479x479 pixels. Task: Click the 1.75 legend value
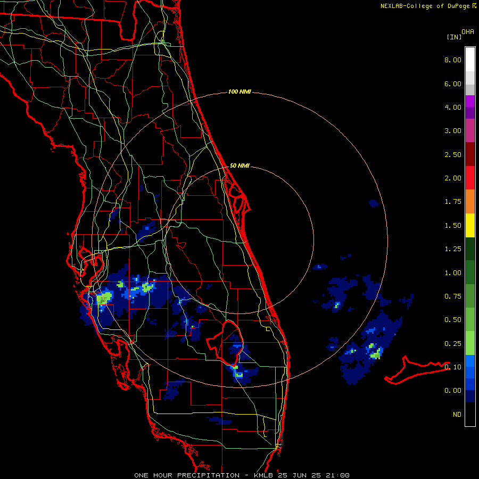tap(453, 202)
